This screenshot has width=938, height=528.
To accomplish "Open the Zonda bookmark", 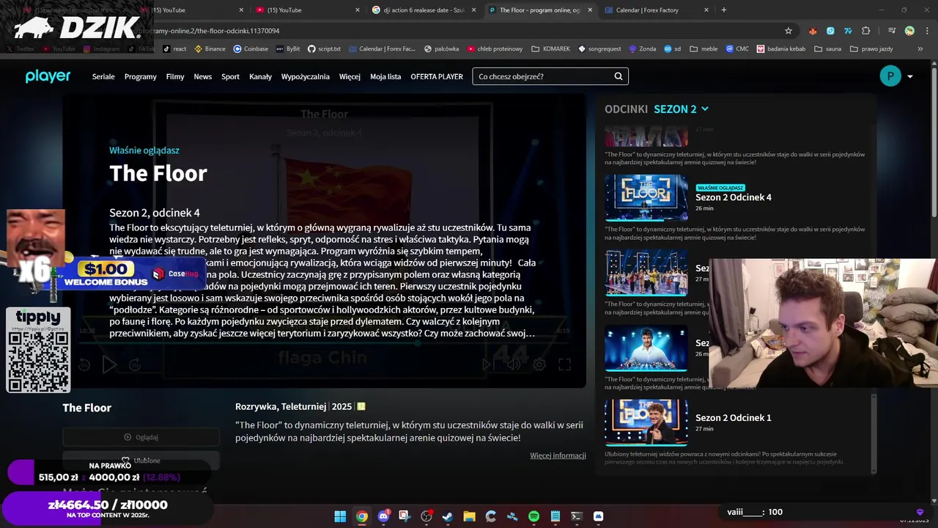I will 642,49.
